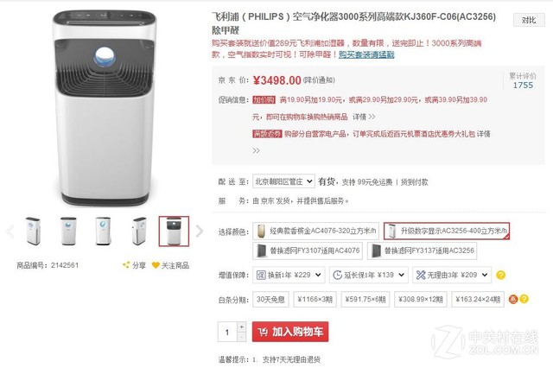Screen dimensions: 553x368
Task: Show next thumbnails with right arrow
Action: tap(200, 232)
